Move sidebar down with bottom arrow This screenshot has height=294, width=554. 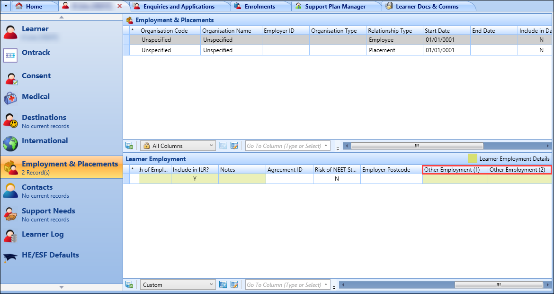coord(62,287)
